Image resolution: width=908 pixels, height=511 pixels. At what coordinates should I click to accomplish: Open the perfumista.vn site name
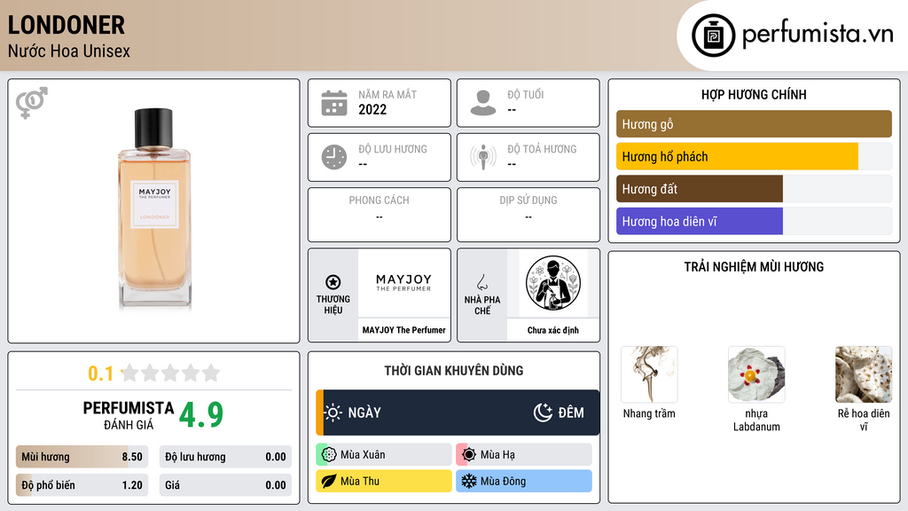click(x=818, y=34)
